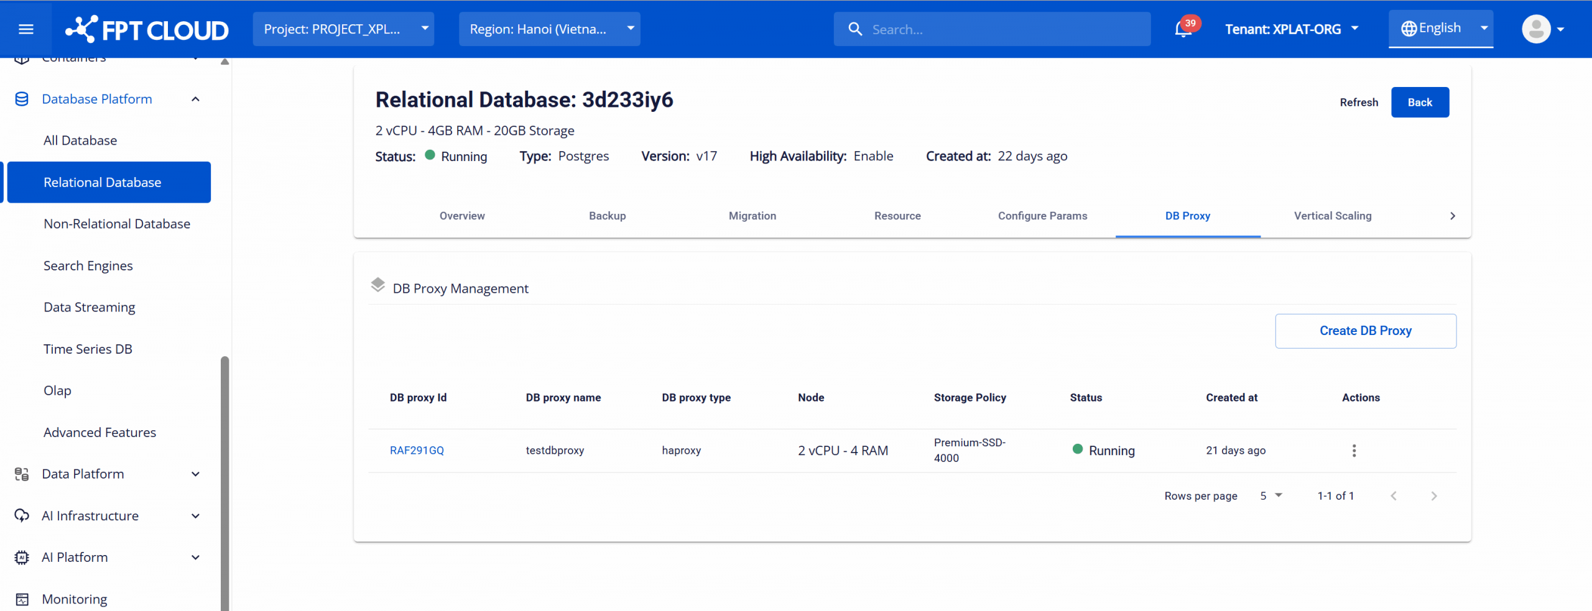Open actions menu for testdbproxy row
This screenshot has height=611, width=1592.
pos(1354,451)
